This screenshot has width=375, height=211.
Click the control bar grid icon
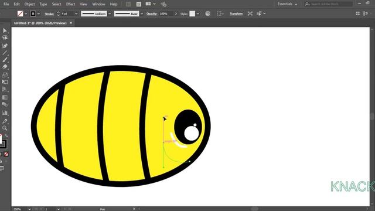point(358,13)
